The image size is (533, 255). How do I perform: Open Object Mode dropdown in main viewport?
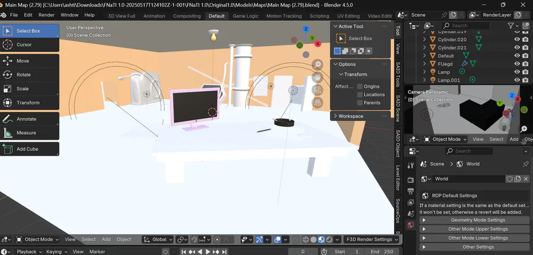tap(37, 240)
